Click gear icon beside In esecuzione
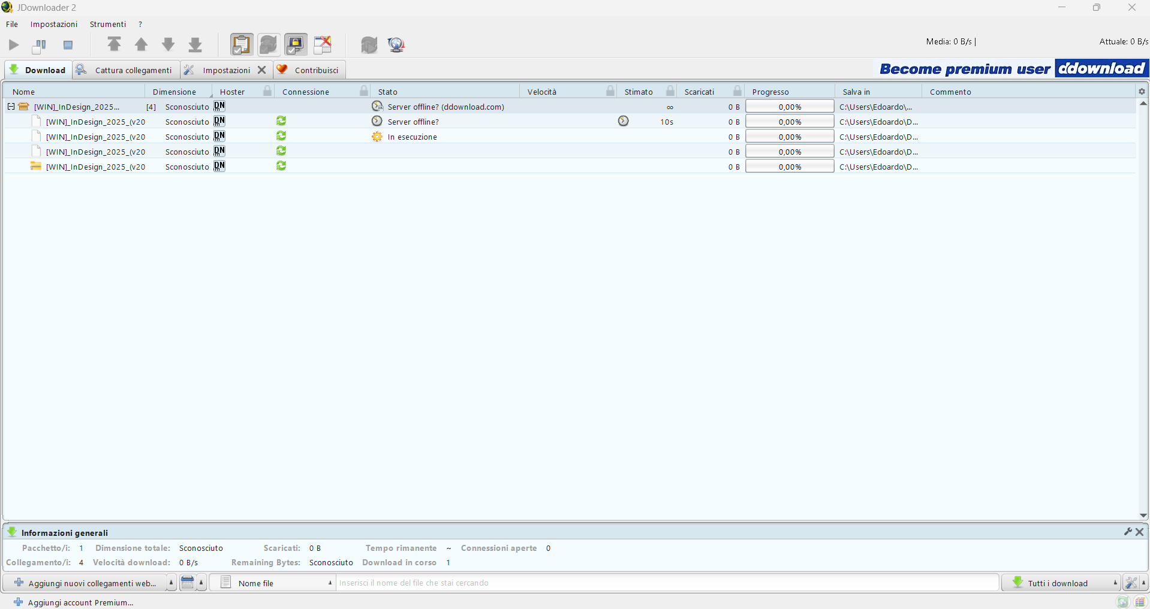 click(x=377, y=137)
